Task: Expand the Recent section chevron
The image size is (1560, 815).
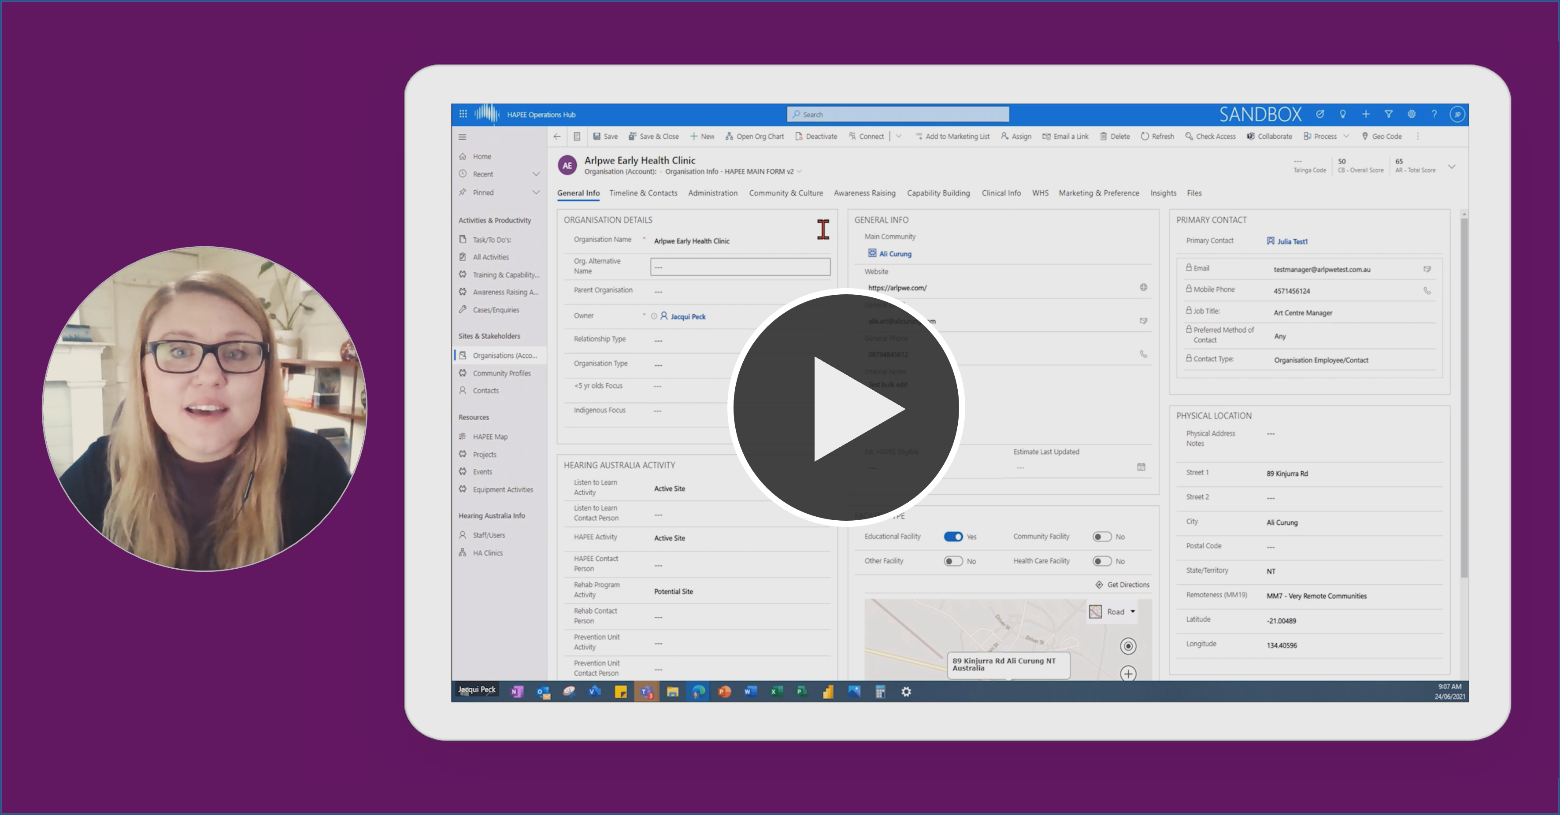Action: click(536, 174)
